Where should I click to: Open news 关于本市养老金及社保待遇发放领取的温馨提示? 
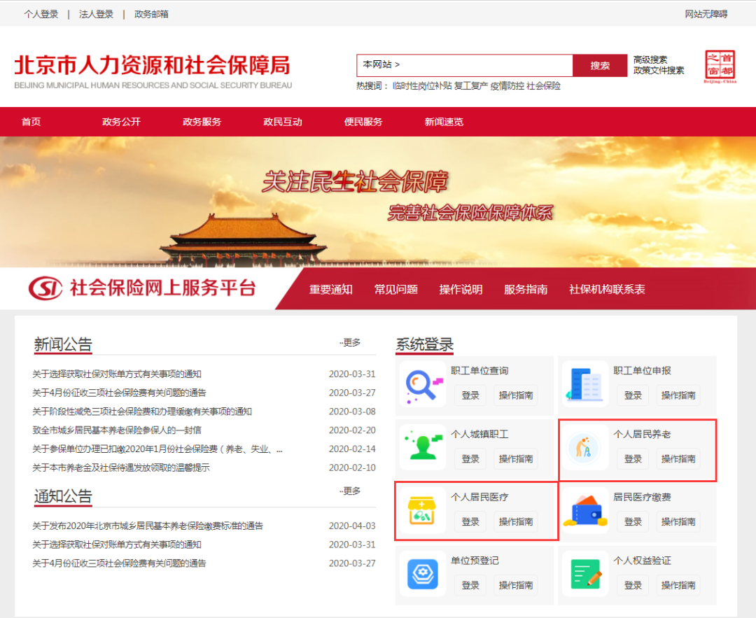pyautogui.click(x=121, y=468)
